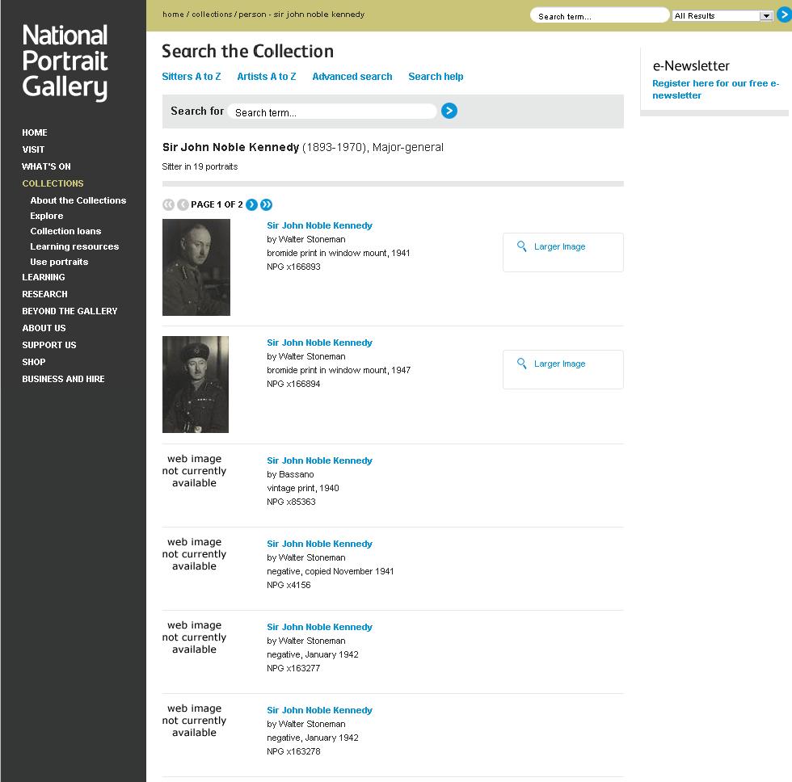Open Use portraits submenu item
The height and width of the screenshot is (782, 792).
click(58, 262)
